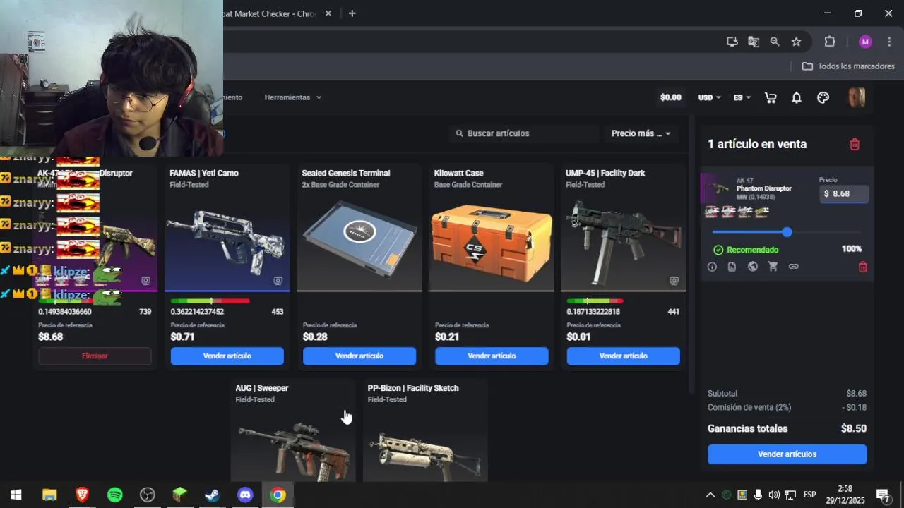Click the Vender artículos button
Image resolution: width=904 pixels, height=508 pixels.
point(787,454)
